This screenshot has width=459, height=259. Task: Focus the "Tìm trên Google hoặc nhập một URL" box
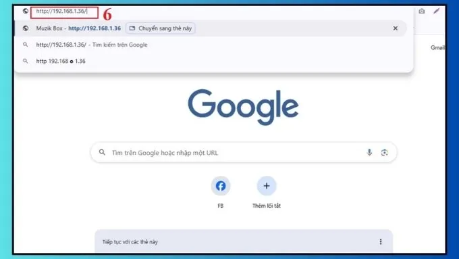point(244,153)
